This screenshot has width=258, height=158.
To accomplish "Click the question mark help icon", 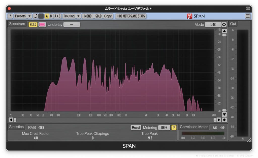I will pyautogui.click(x=10, y=16).
